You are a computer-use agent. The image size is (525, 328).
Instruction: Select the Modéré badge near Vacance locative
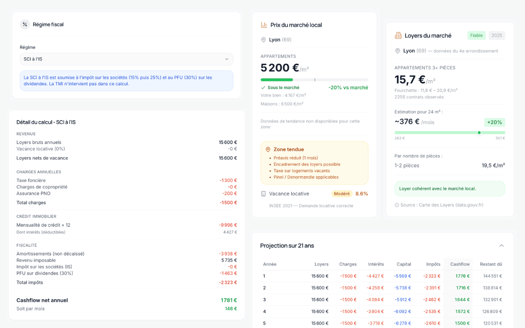click(x=342, y=193)
